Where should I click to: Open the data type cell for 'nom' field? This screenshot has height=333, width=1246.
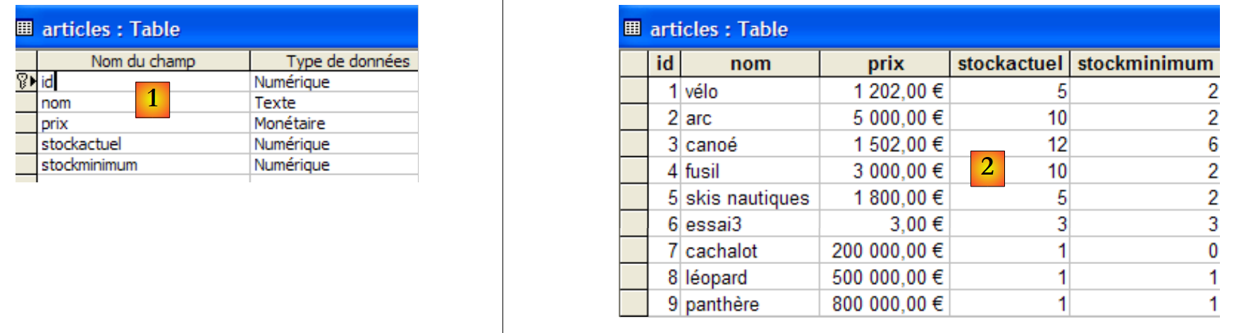(334, 103)
